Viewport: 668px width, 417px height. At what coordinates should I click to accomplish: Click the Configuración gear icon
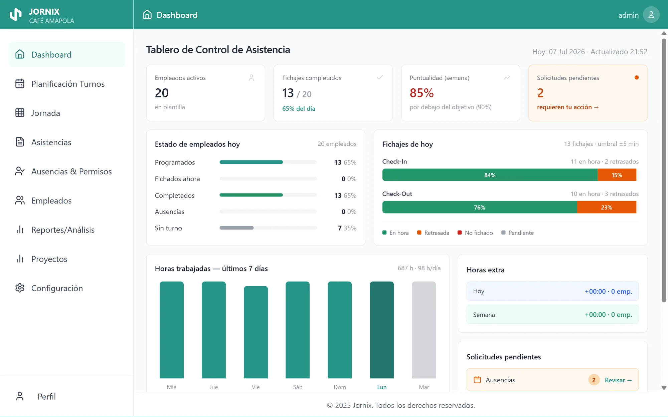tap(20, 288)
